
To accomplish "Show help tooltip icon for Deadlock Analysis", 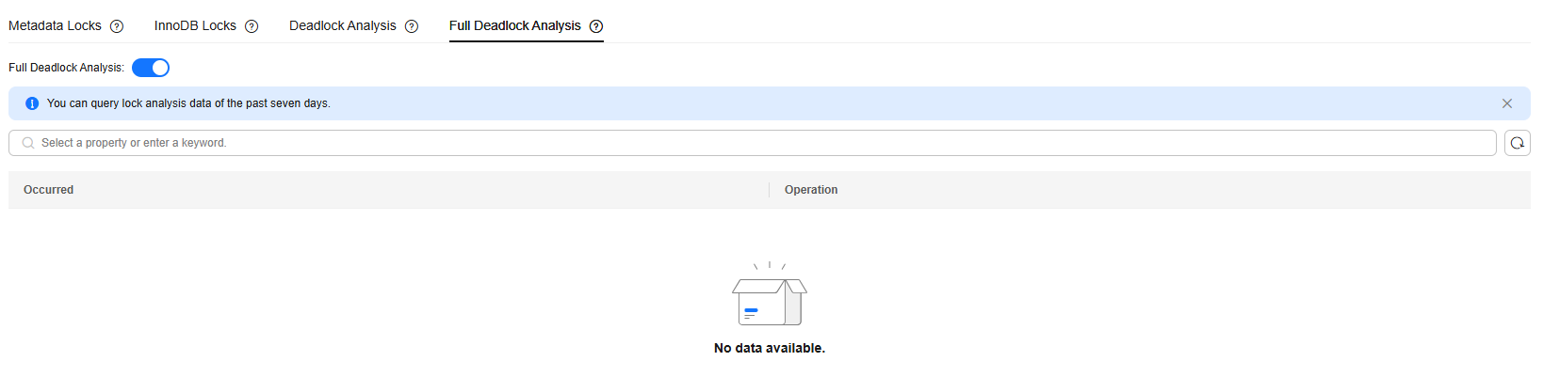I will (412, 26).
